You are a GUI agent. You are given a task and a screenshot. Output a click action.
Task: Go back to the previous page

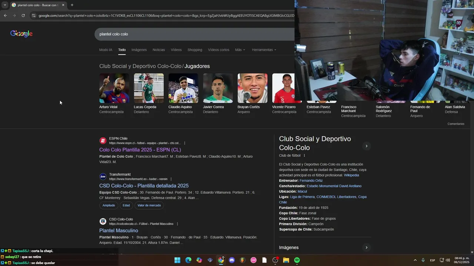pyautogui.click(x=5, y=16)
